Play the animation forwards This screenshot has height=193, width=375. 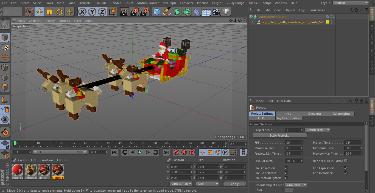[140, 152]
